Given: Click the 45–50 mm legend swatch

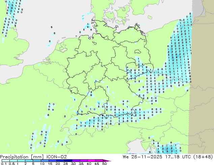Looking at the screenshot, I should point(99,161).
